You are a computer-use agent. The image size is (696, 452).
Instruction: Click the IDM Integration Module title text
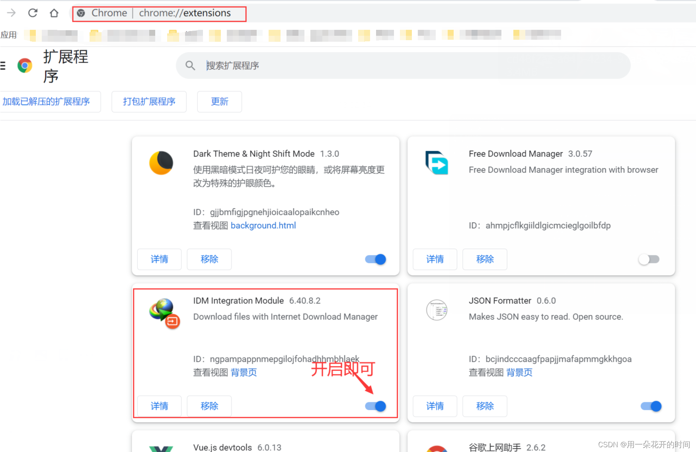[x=238, y=301]
